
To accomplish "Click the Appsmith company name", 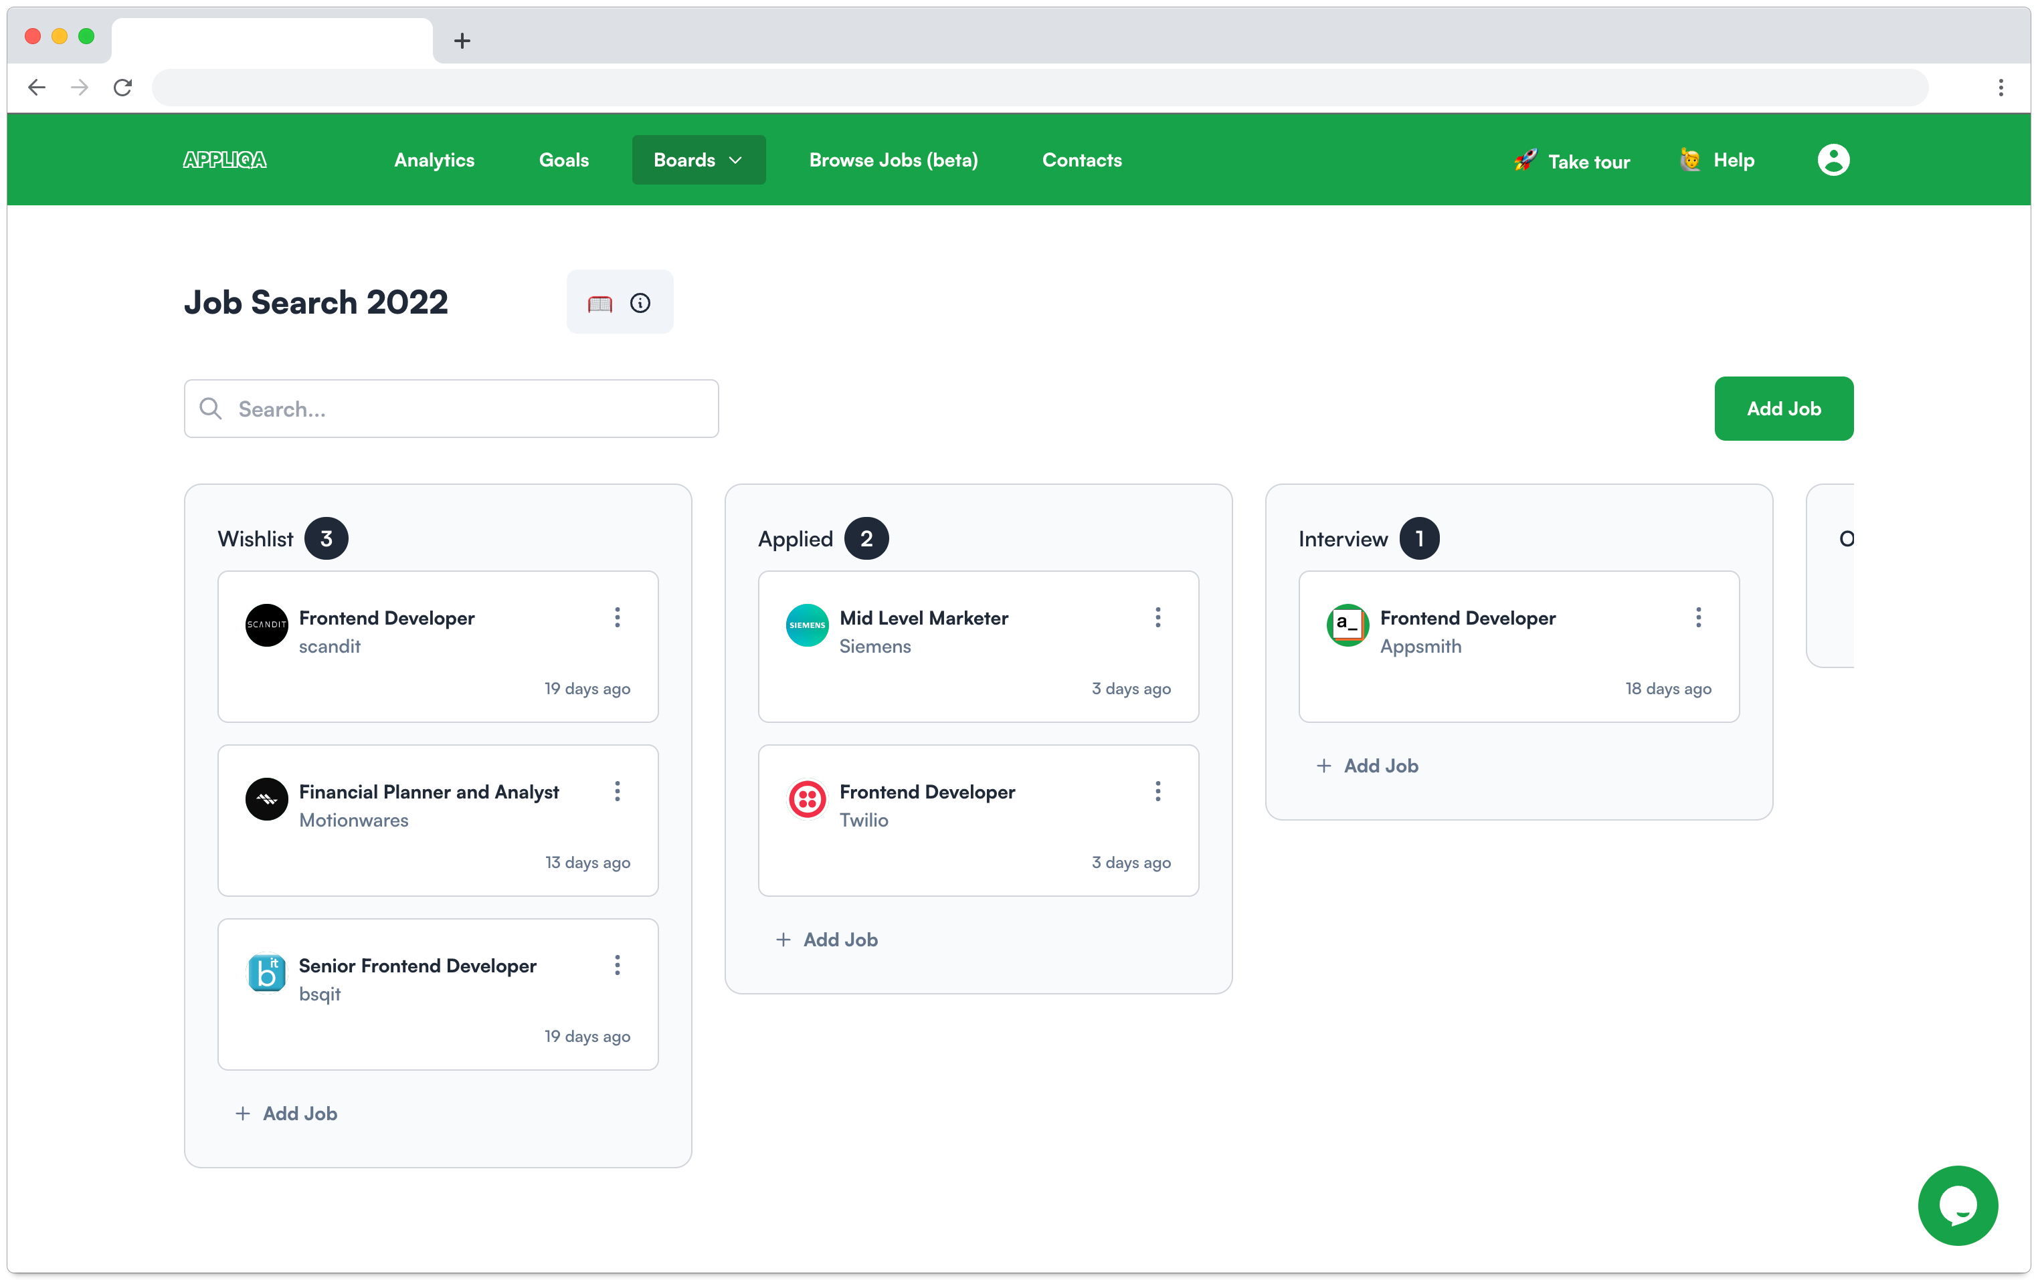I will coord(1420,645).
